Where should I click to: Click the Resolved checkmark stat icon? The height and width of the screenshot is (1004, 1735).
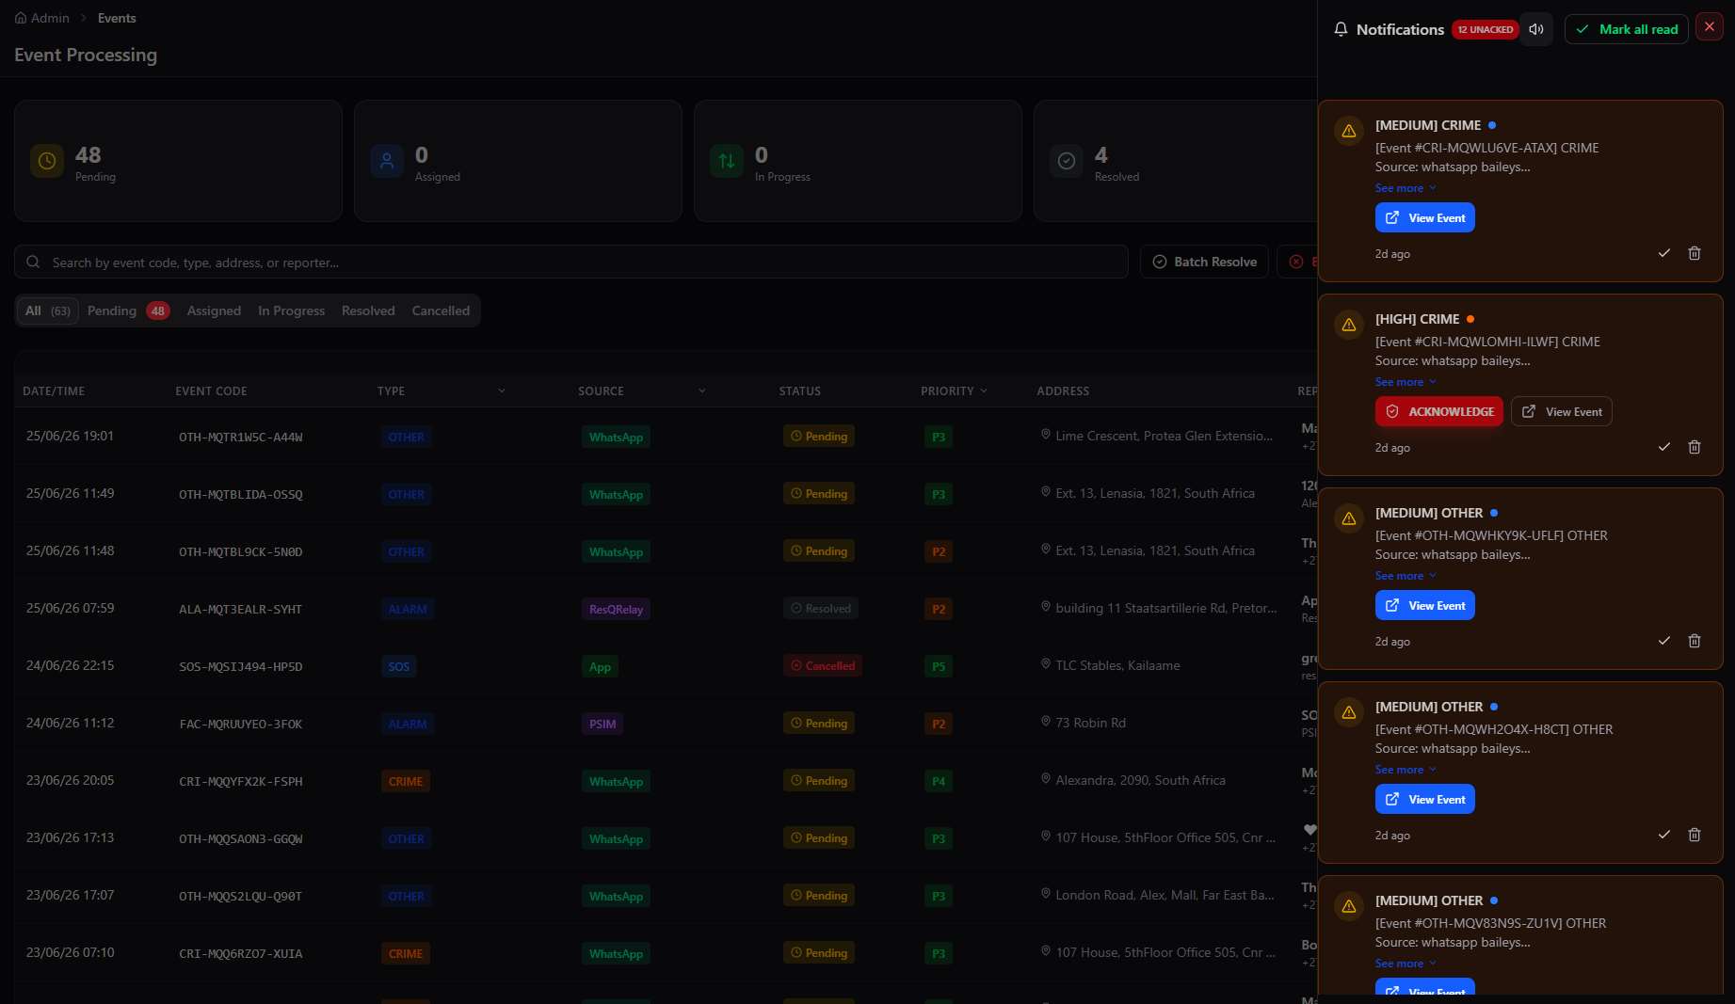[x=1067, y=161]
